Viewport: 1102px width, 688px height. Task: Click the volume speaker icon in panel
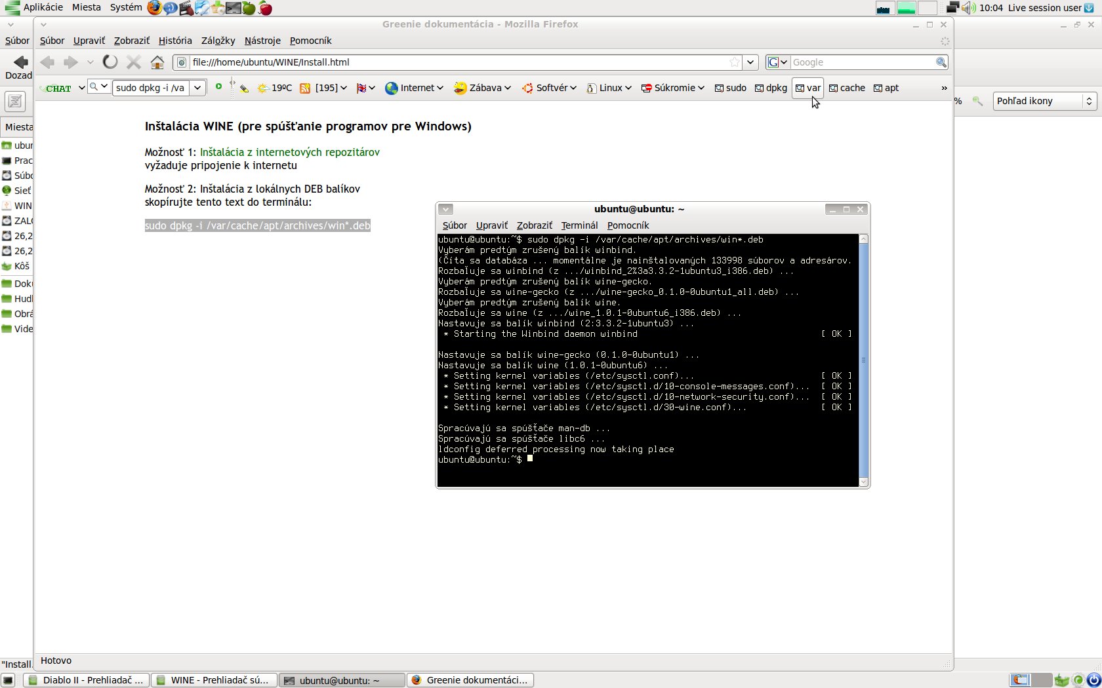(x=969, y=8)
